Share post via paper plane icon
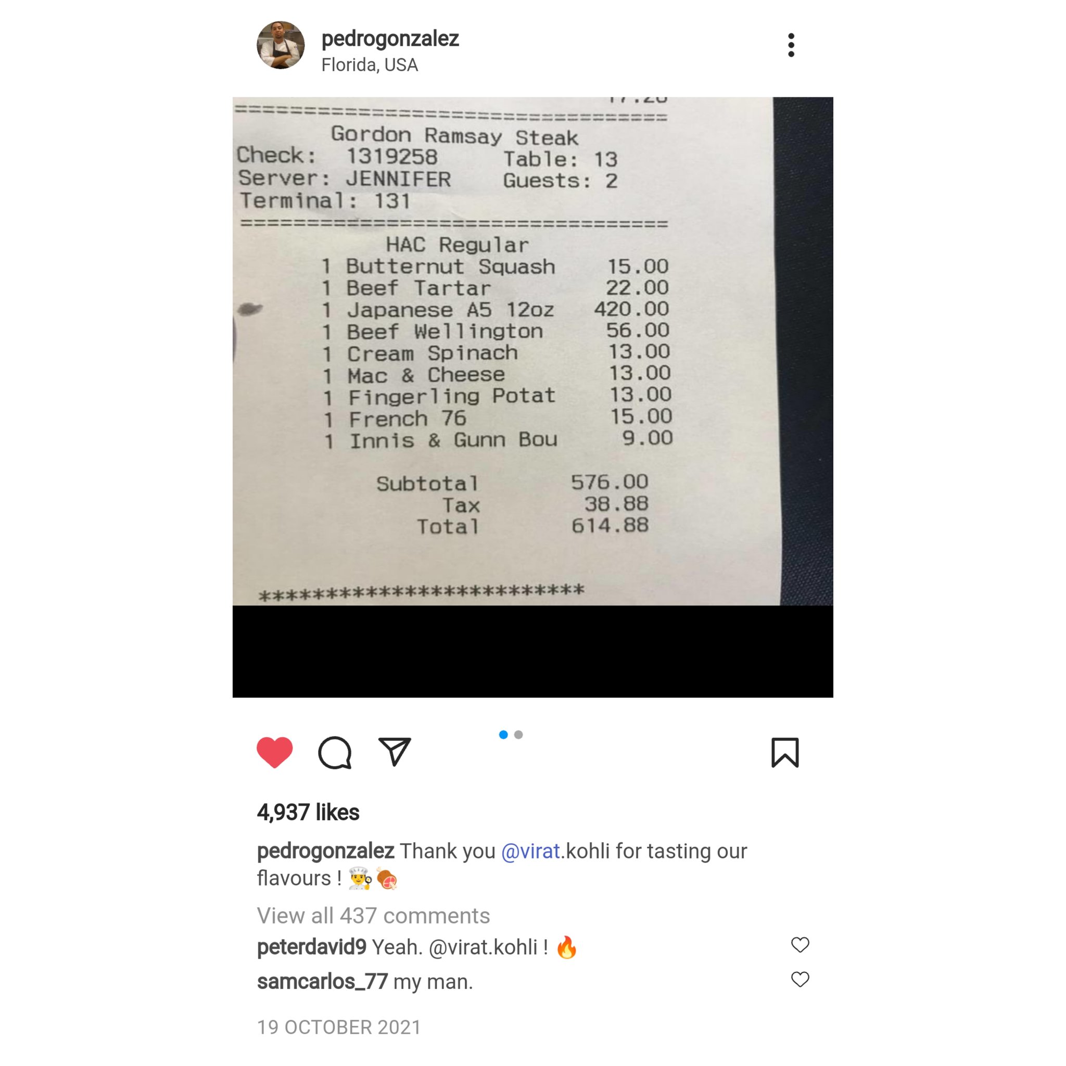1066x1066 pixels. [x=395, y=752]
